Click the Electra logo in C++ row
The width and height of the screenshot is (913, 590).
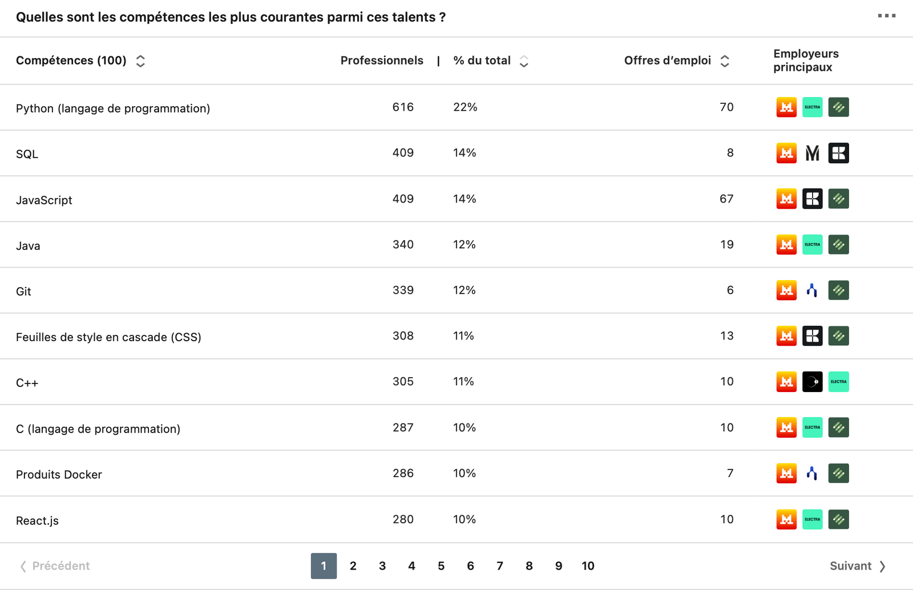[838, 382]
